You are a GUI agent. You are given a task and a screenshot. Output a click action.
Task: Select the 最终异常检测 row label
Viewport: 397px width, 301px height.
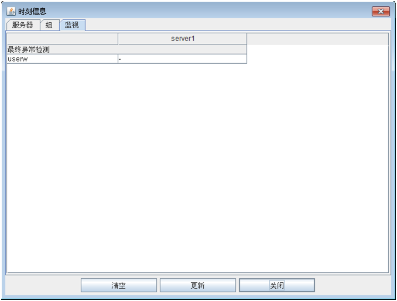(x=29, y=50)
